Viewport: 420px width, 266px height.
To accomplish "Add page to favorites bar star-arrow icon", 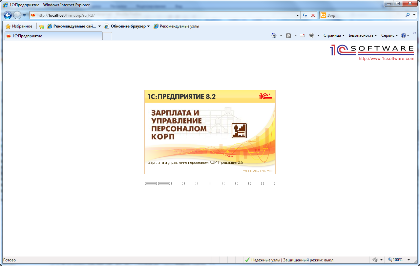I will coord(42,26).
